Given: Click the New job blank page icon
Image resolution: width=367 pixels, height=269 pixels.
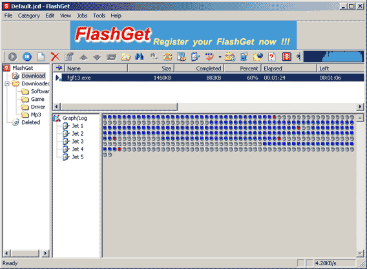Looking at the screenshot, I should click(x=41, y=57).
